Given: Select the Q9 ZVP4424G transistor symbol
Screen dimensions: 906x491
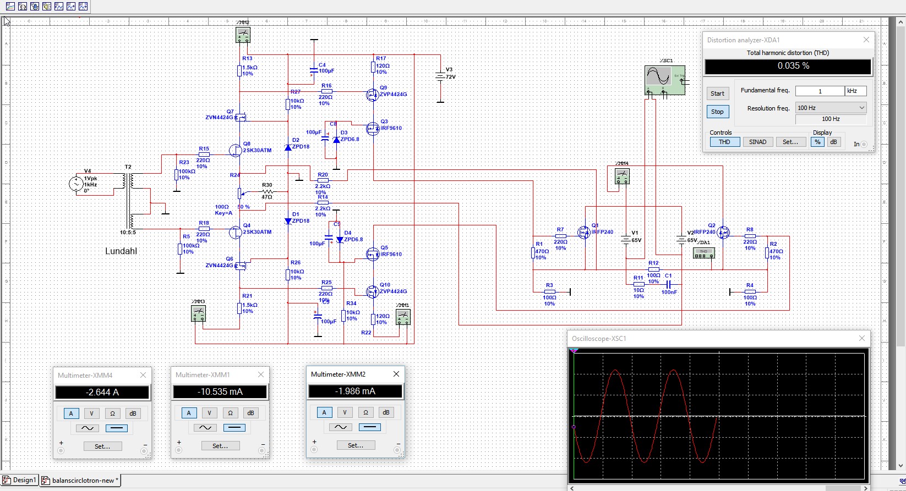Looking at the screenshot, I should [373, 95].
